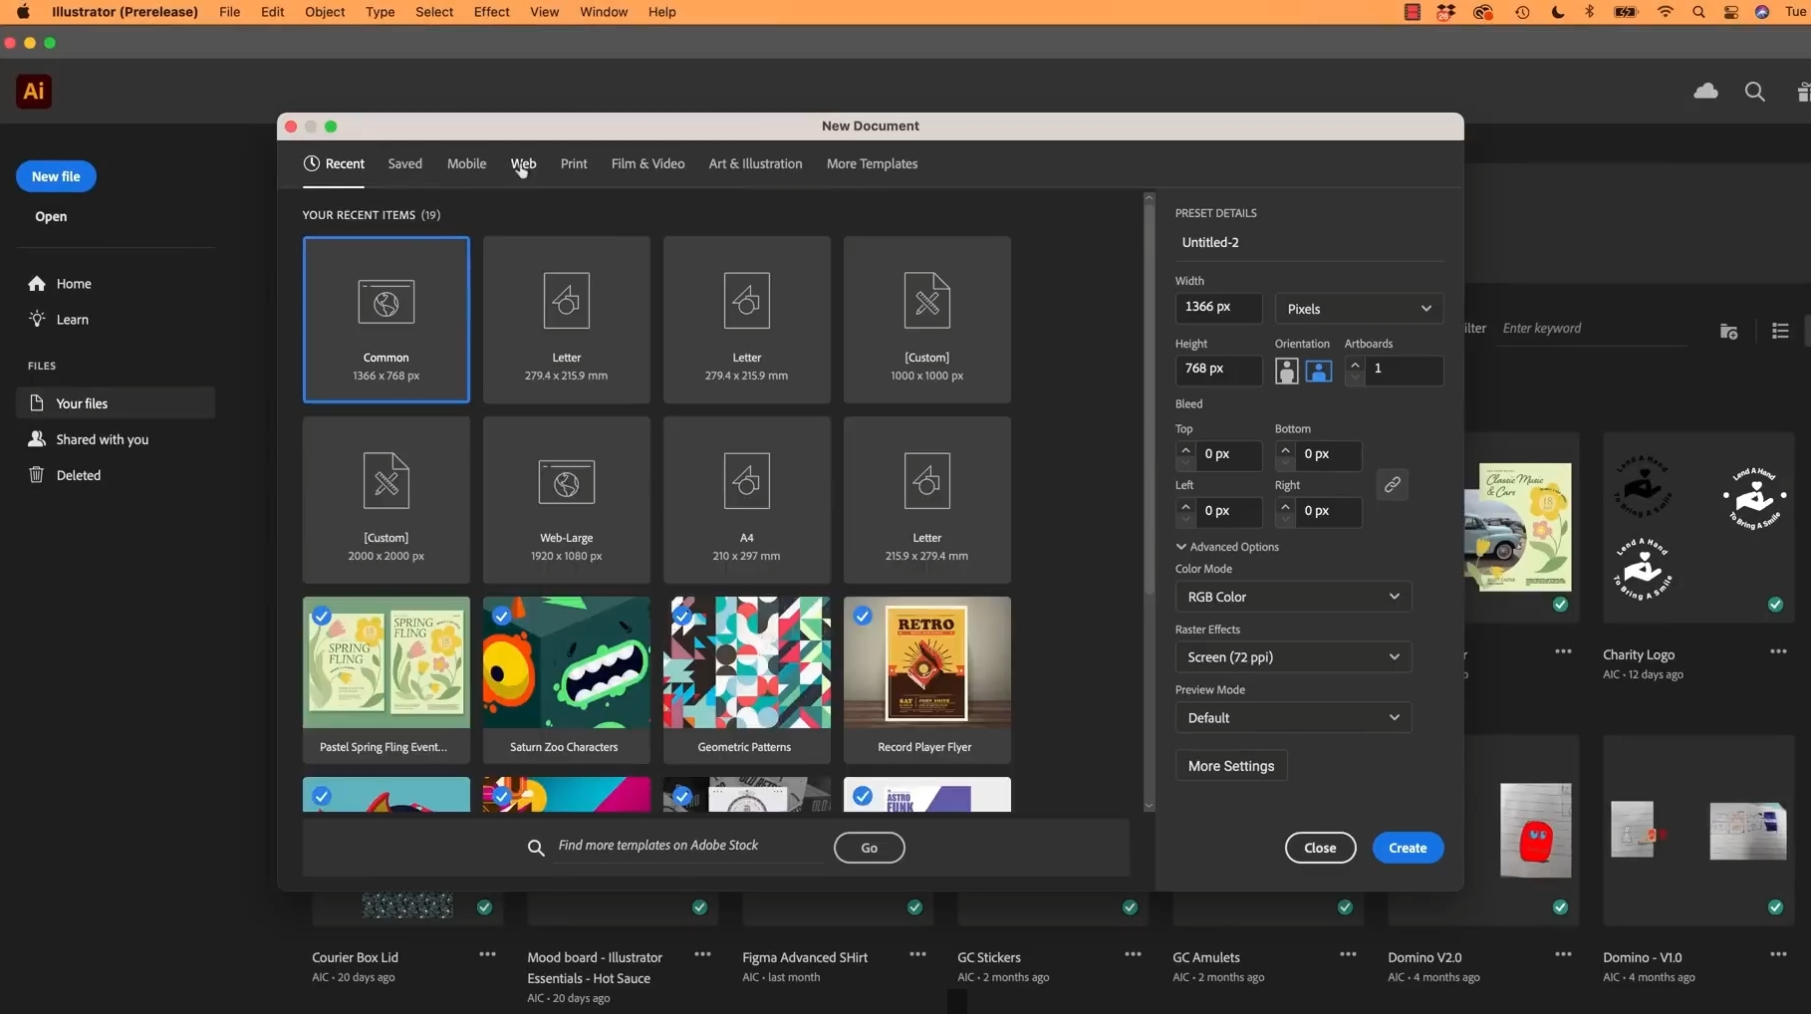This screenshot has height=1014, width=1811.
Task: Click the Untitled-2 document name field
Action: pyautogui.click(x=1309, y=243)
